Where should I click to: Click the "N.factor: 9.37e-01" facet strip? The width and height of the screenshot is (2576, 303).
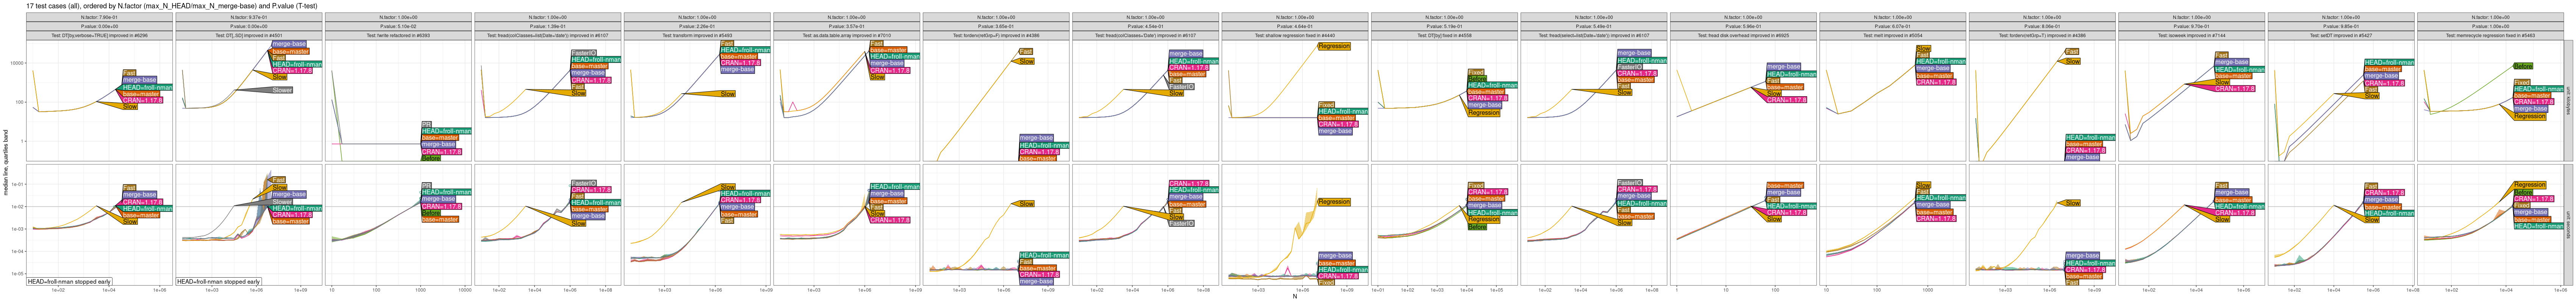click(248, 17)
